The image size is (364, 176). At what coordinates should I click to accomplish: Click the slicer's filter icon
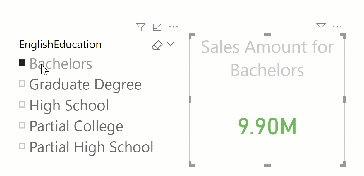[x=141, y=27]
